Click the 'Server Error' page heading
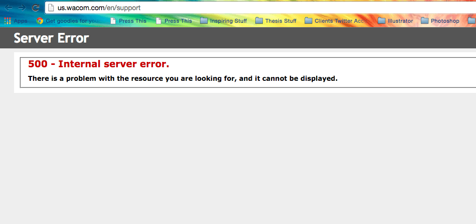476x224 pixels. (x=51, y=38)
